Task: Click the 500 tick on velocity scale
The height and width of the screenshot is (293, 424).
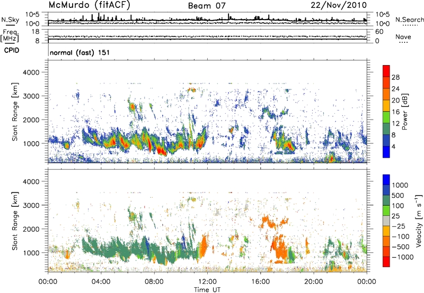Action: [398, 195]
